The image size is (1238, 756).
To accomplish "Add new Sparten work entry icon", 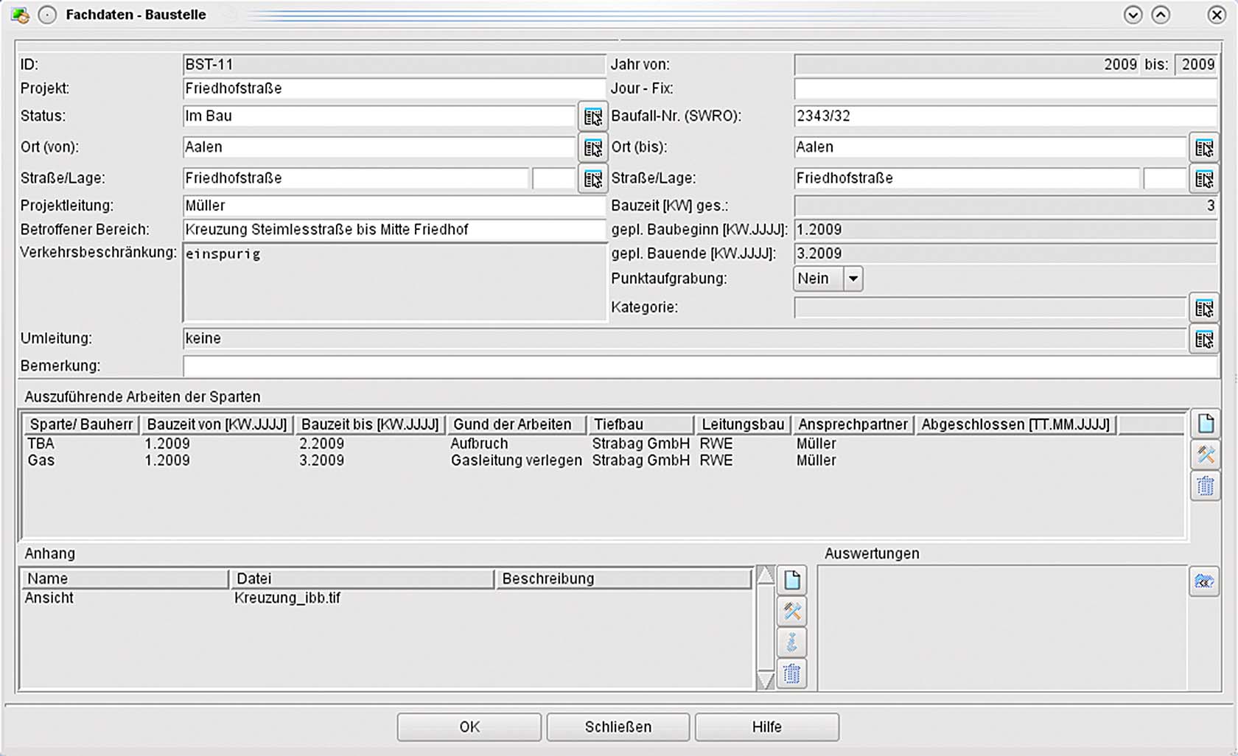I will 1205,424.
